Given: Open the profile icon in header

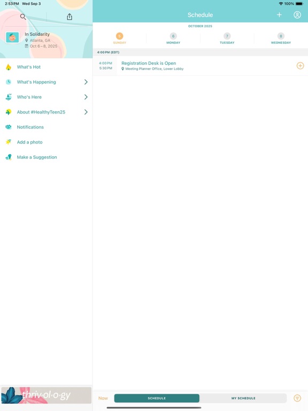Looking at the screenshot, I should (x=297, y=15).
